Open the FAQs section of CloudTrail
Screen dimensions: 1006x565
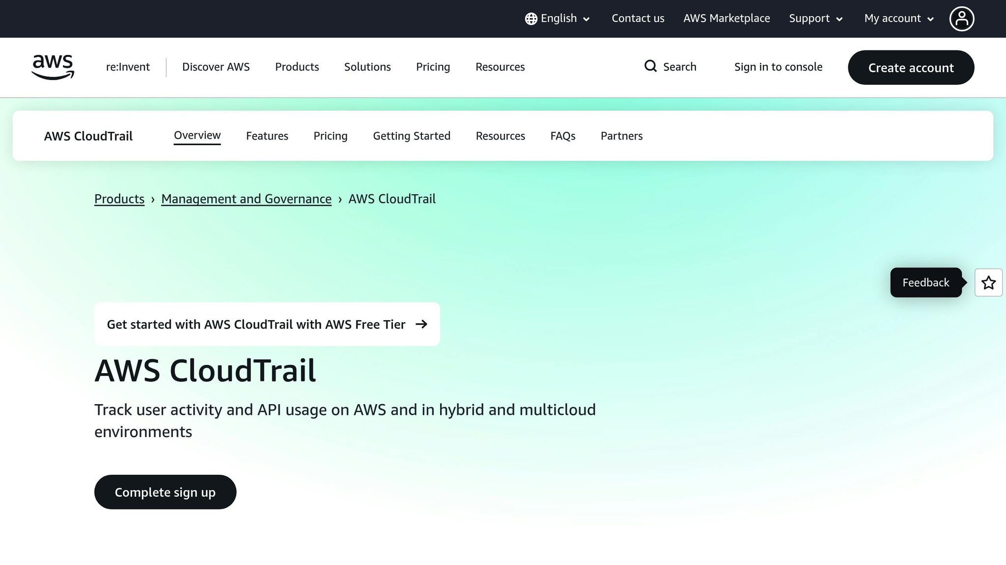coord(562,136)
